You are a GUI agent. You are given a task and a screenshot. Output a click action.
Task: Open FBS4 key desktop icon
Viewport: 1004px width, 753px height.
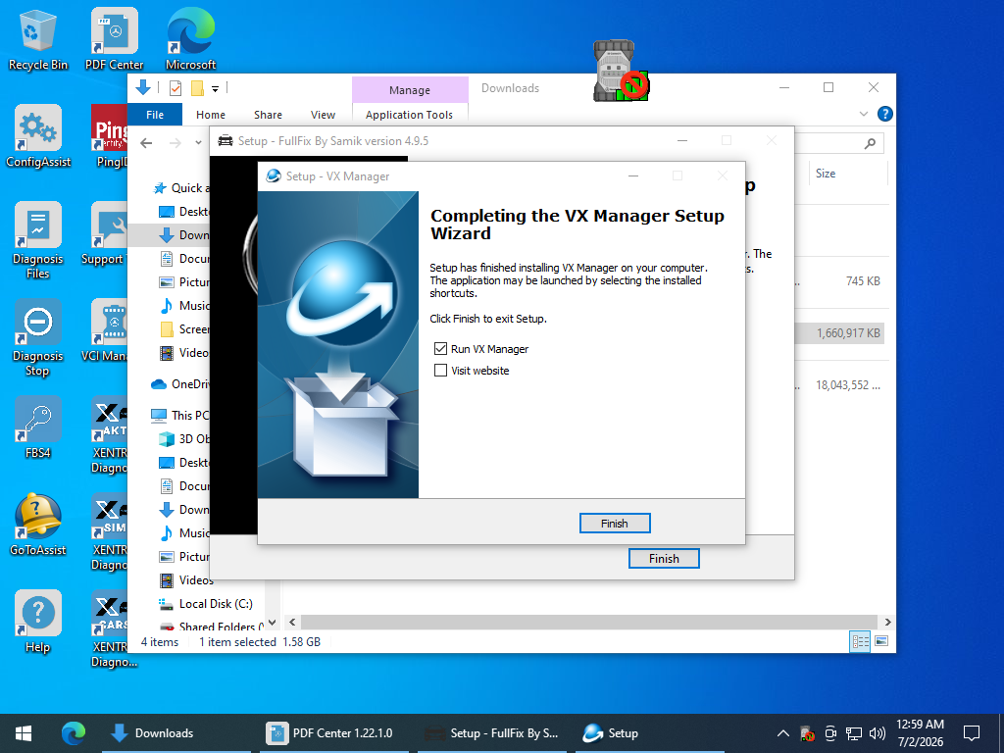click(x=38, y=427)
